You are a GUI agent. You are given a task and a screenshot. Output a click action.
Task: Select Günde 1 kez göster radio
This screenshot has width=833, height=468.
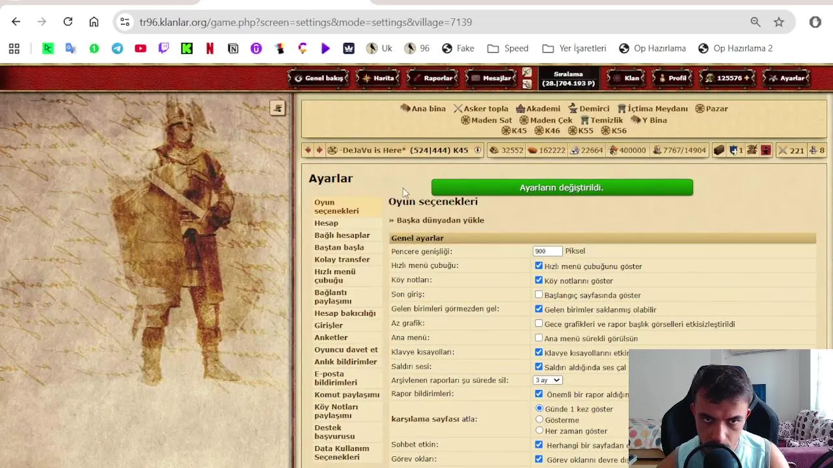(539, 408)
